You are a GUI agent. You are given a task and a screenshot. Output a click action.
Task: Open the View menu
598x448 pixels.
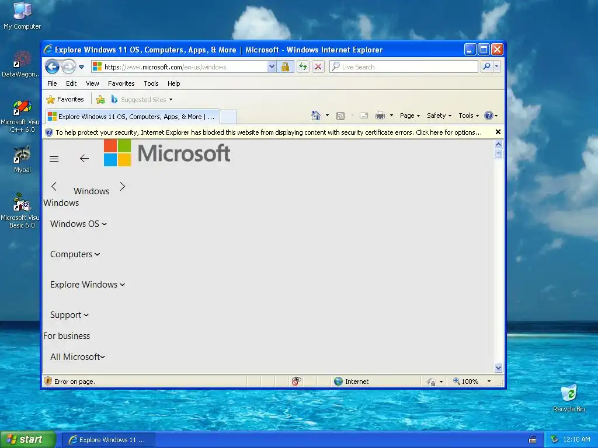coord(92,83)
